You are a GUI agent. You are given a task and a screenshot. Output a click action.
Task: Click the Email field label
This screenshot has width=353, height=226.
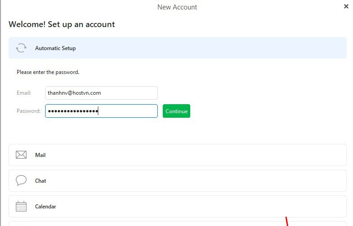(x=24, y=93)
